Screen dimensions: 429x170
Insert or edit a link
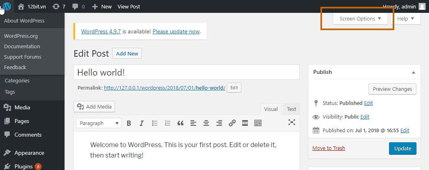click(x=232, y=123)
